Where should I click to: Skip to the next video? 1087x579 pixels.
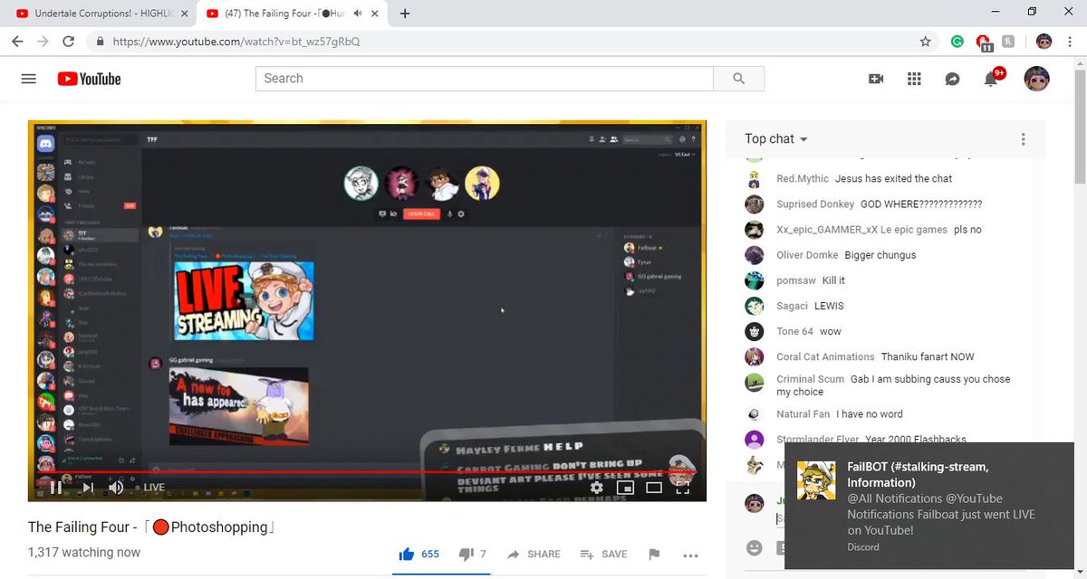click(x=88, y=488)
